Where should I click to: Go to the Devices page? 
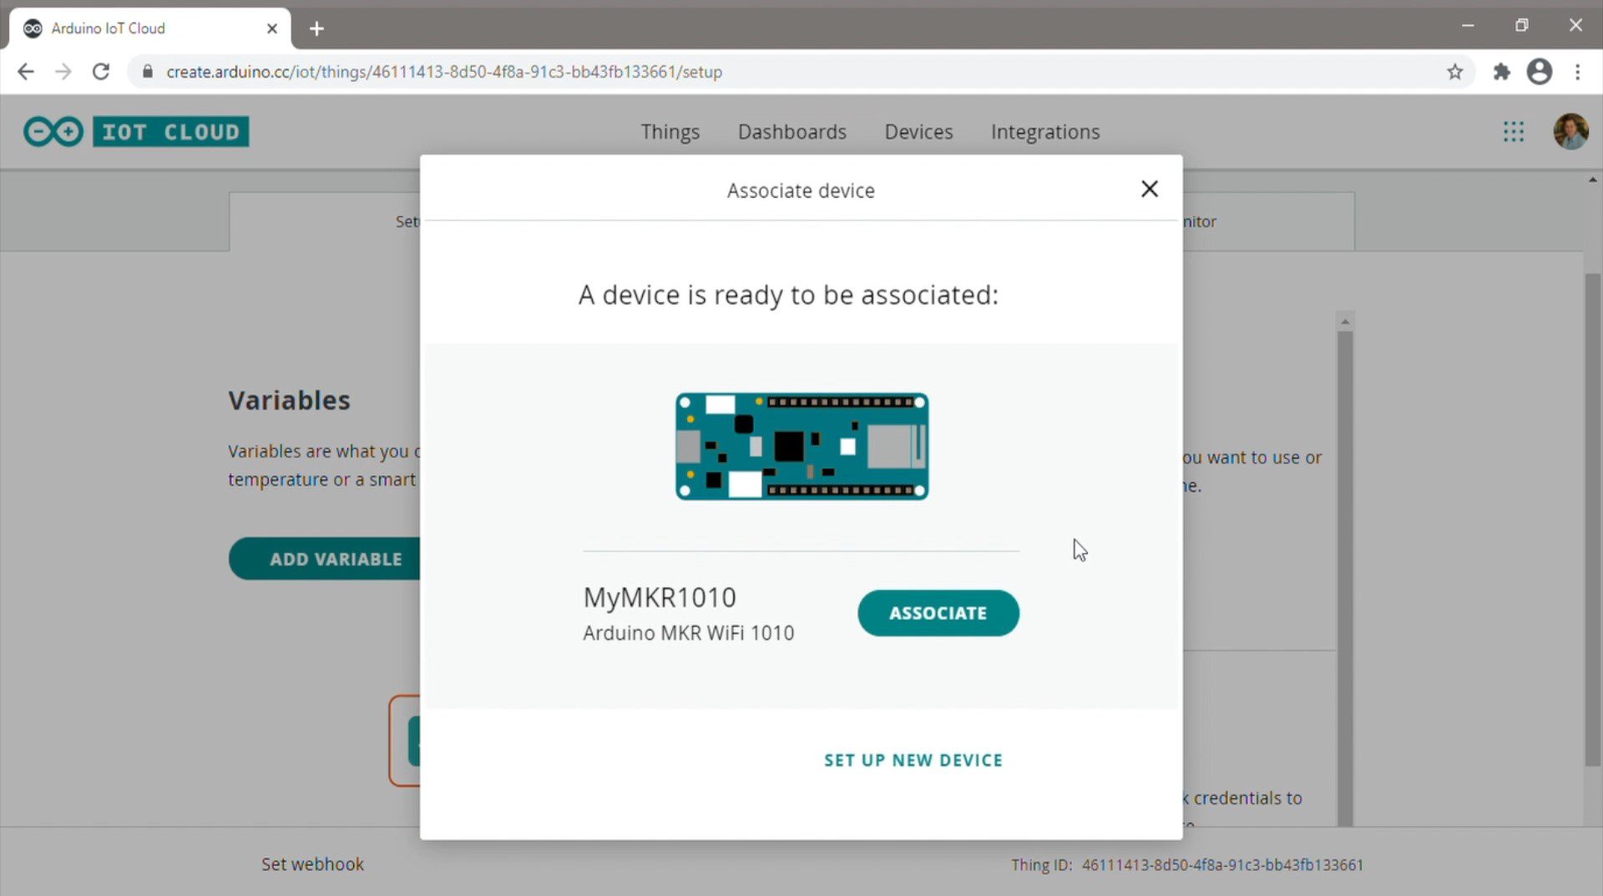tap(918, 132)
